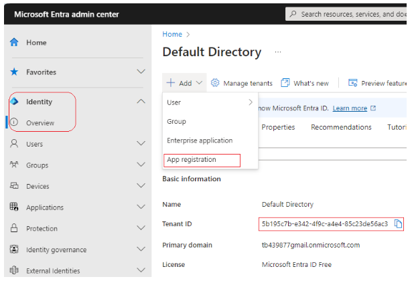Image resolution: width=414 pixels, height=285 pixels.
Task: Expand the External Identities chevron
Action: pos(141,270)
